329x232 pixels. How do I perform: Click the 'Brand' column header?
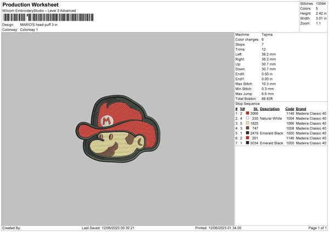click(301, 109)
